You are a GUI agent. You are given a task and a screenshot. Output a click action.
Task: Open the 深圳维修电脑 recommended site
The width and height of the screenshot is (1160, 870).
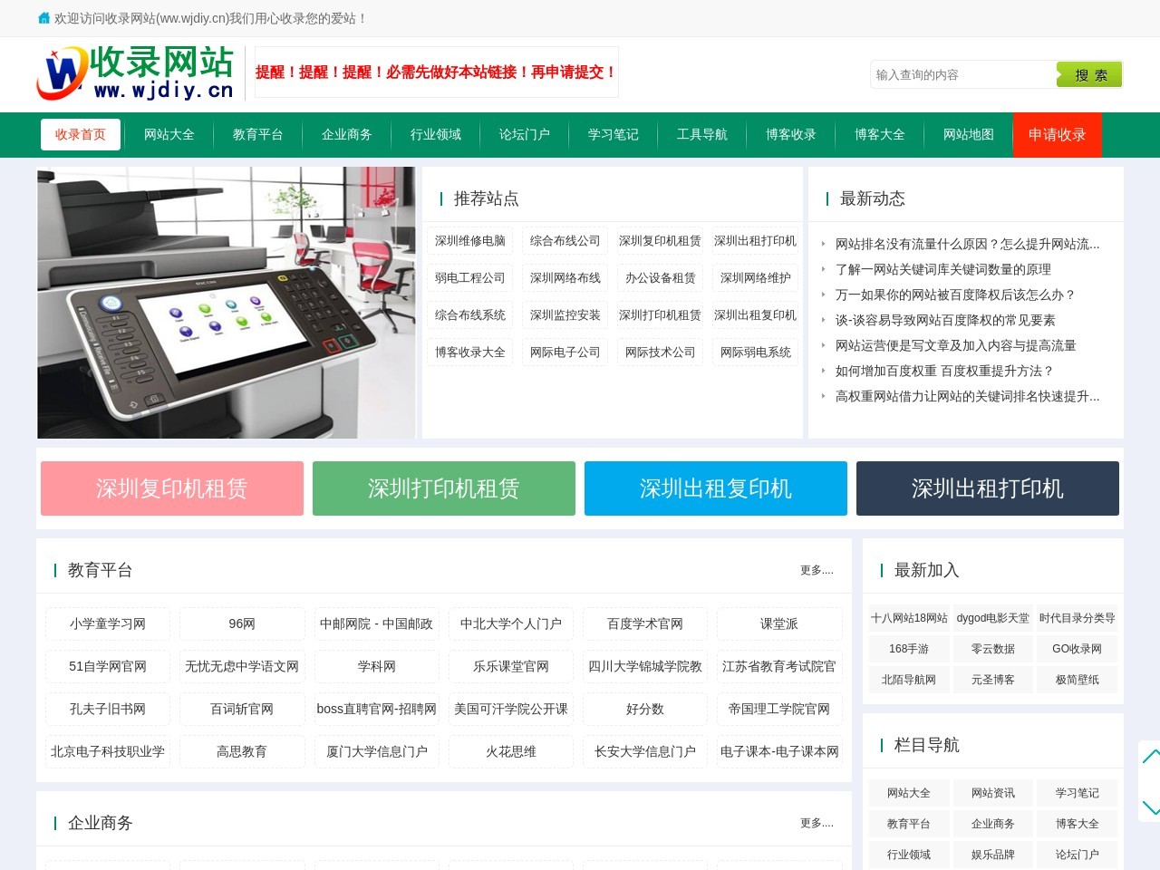(x=469, y=241)
